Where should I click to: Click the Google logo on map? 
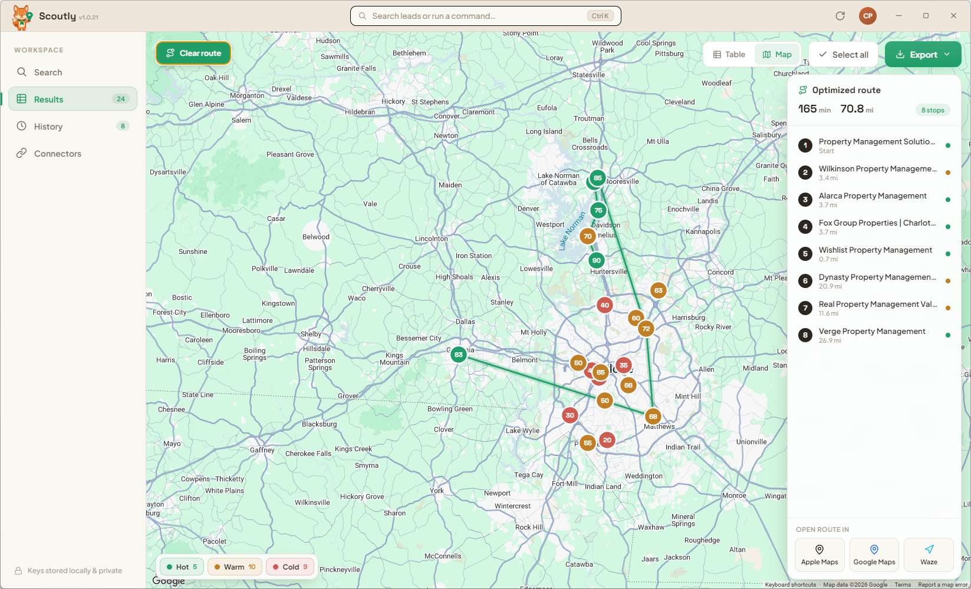pos(169,581)
